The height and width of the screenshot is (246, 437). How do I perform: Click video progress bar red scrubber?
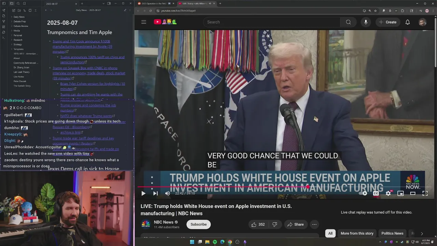coord(308,187)
